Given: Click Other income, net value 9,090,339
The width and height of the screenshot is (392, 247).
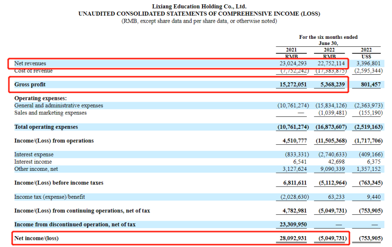Looking at the screenshot, I should click(331, 168).
